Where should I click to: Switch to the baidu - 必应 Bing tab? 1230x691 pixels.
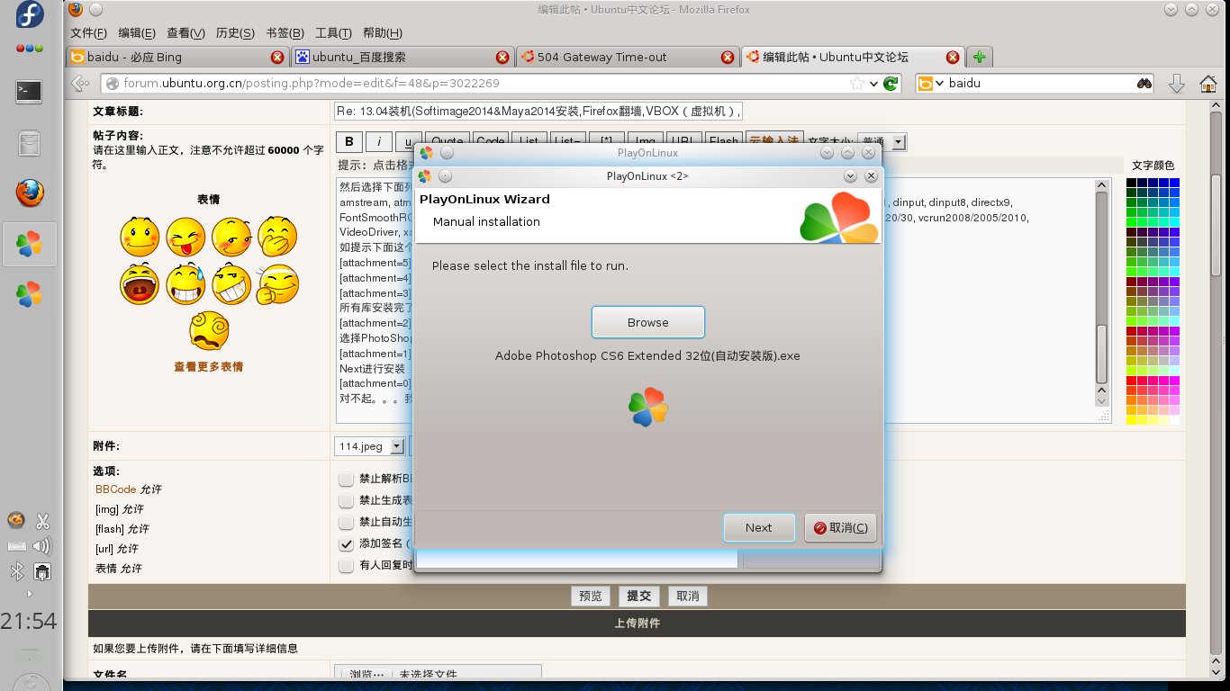[x=177, y=57]
